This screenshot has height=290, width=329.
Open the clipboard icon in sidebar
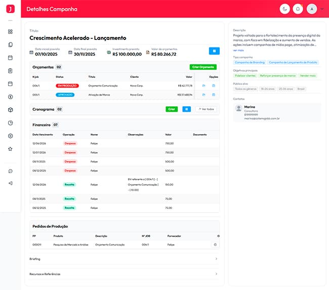10,71
